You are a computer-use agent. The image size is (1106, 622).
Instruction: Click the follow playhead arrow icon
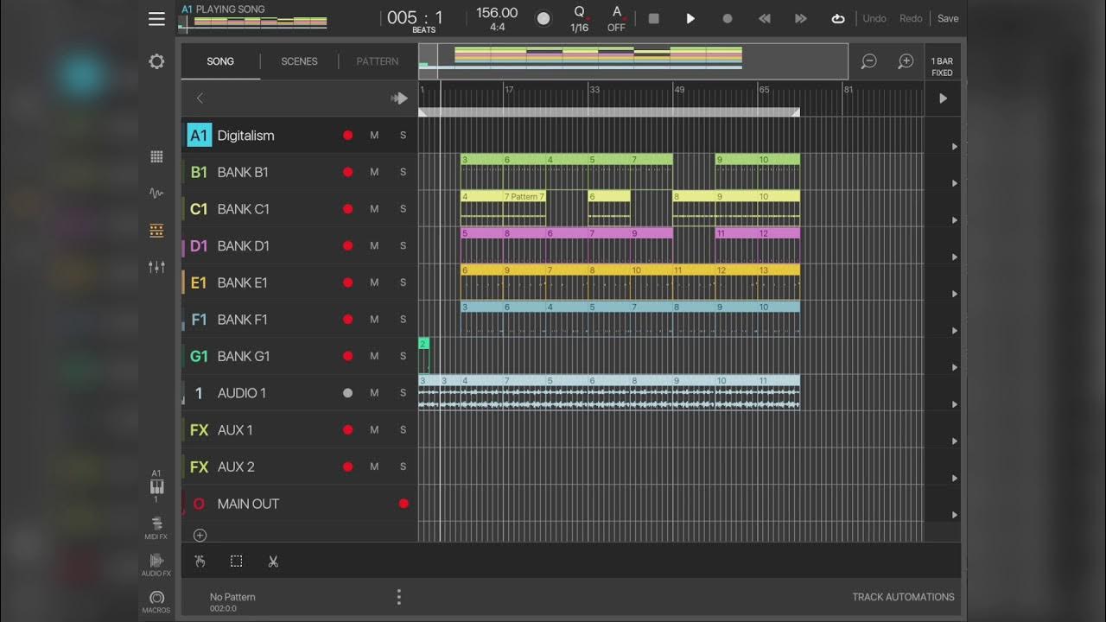[x=399, y=98]
